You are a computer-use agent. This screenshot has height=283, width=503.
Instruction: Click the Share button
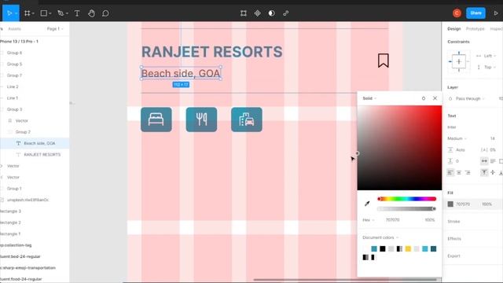[475, 13]
